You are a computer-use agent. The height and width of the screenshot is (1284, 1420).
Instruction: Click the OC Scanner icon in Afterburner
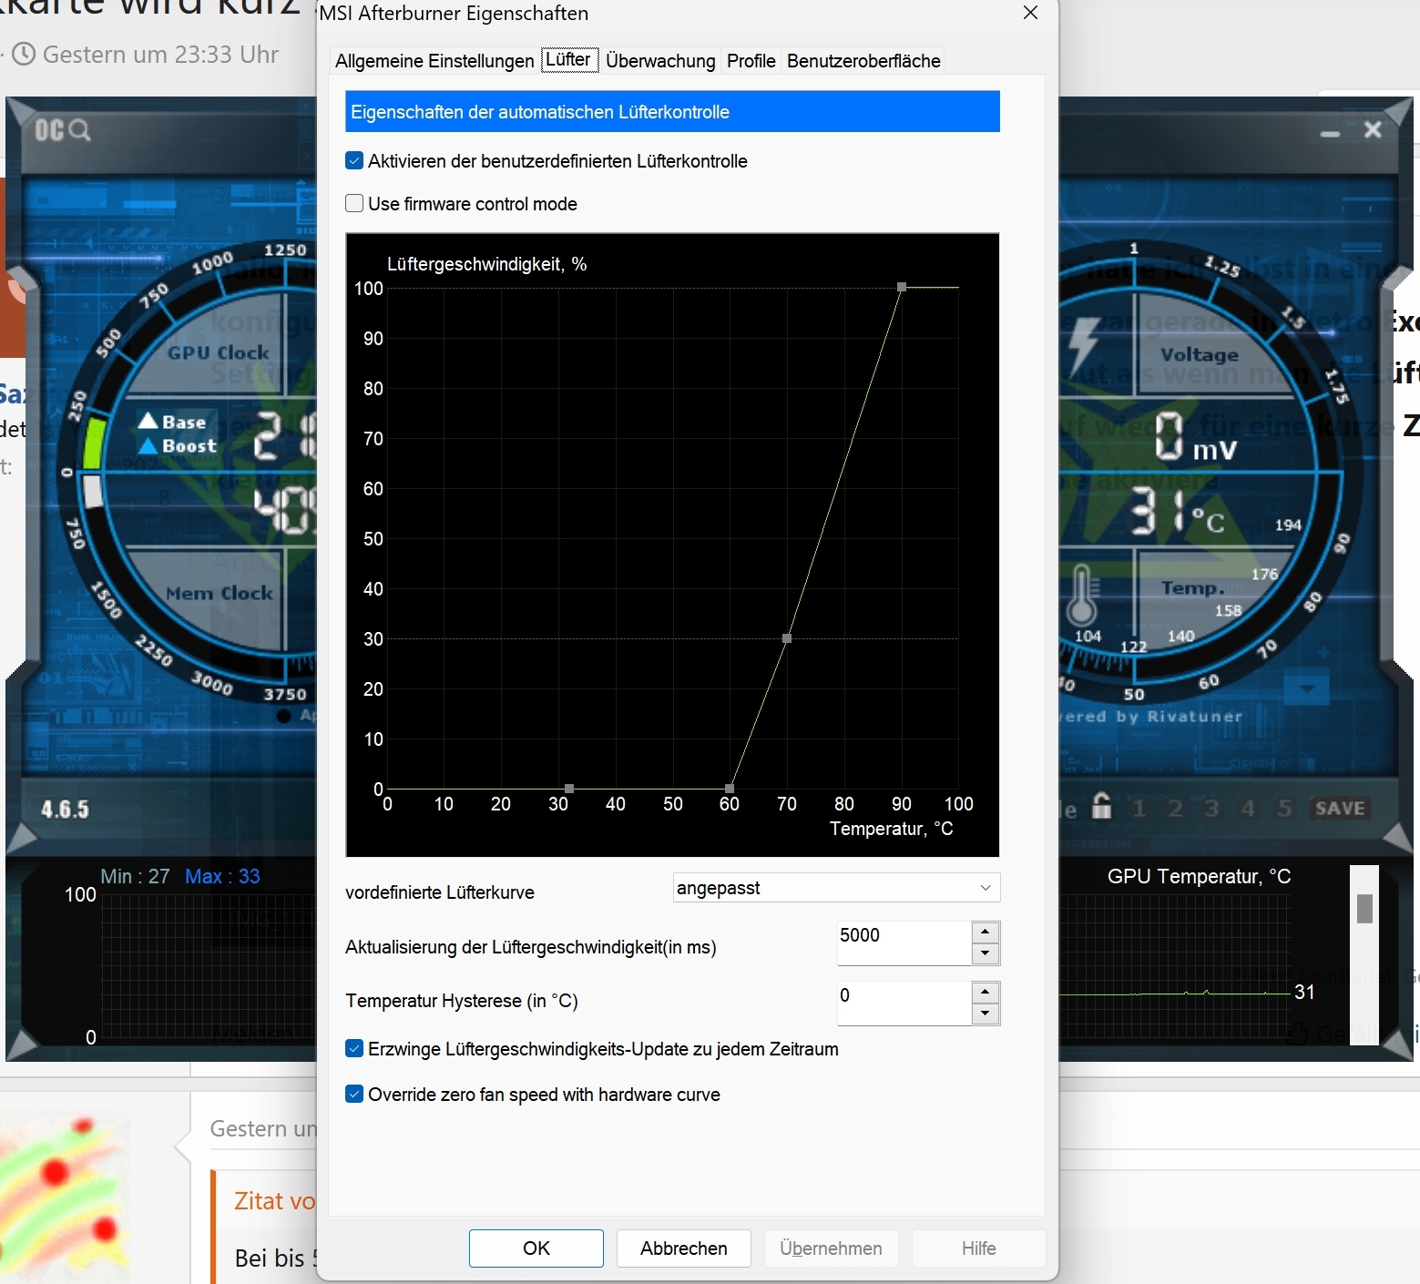62,130
